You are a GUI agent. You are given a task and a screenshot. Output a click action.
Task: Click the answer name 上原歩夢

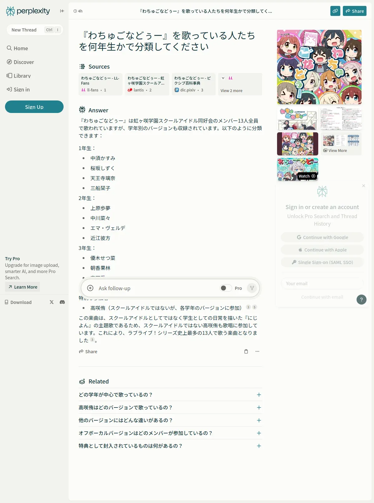[x=100, y=208]
